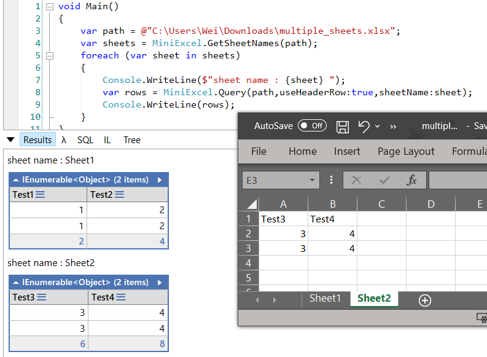Image resolution: width=487 pixels, height=357 pixels.
Task: Click next sheet navigation arrow
Action: (275, 300)
